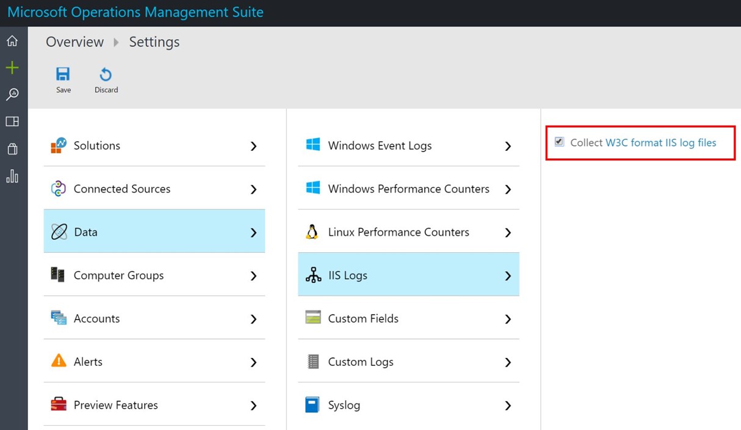Click the Preview Features toolbox icon
The height and width of the screenshot is (430, 741).
59,404
